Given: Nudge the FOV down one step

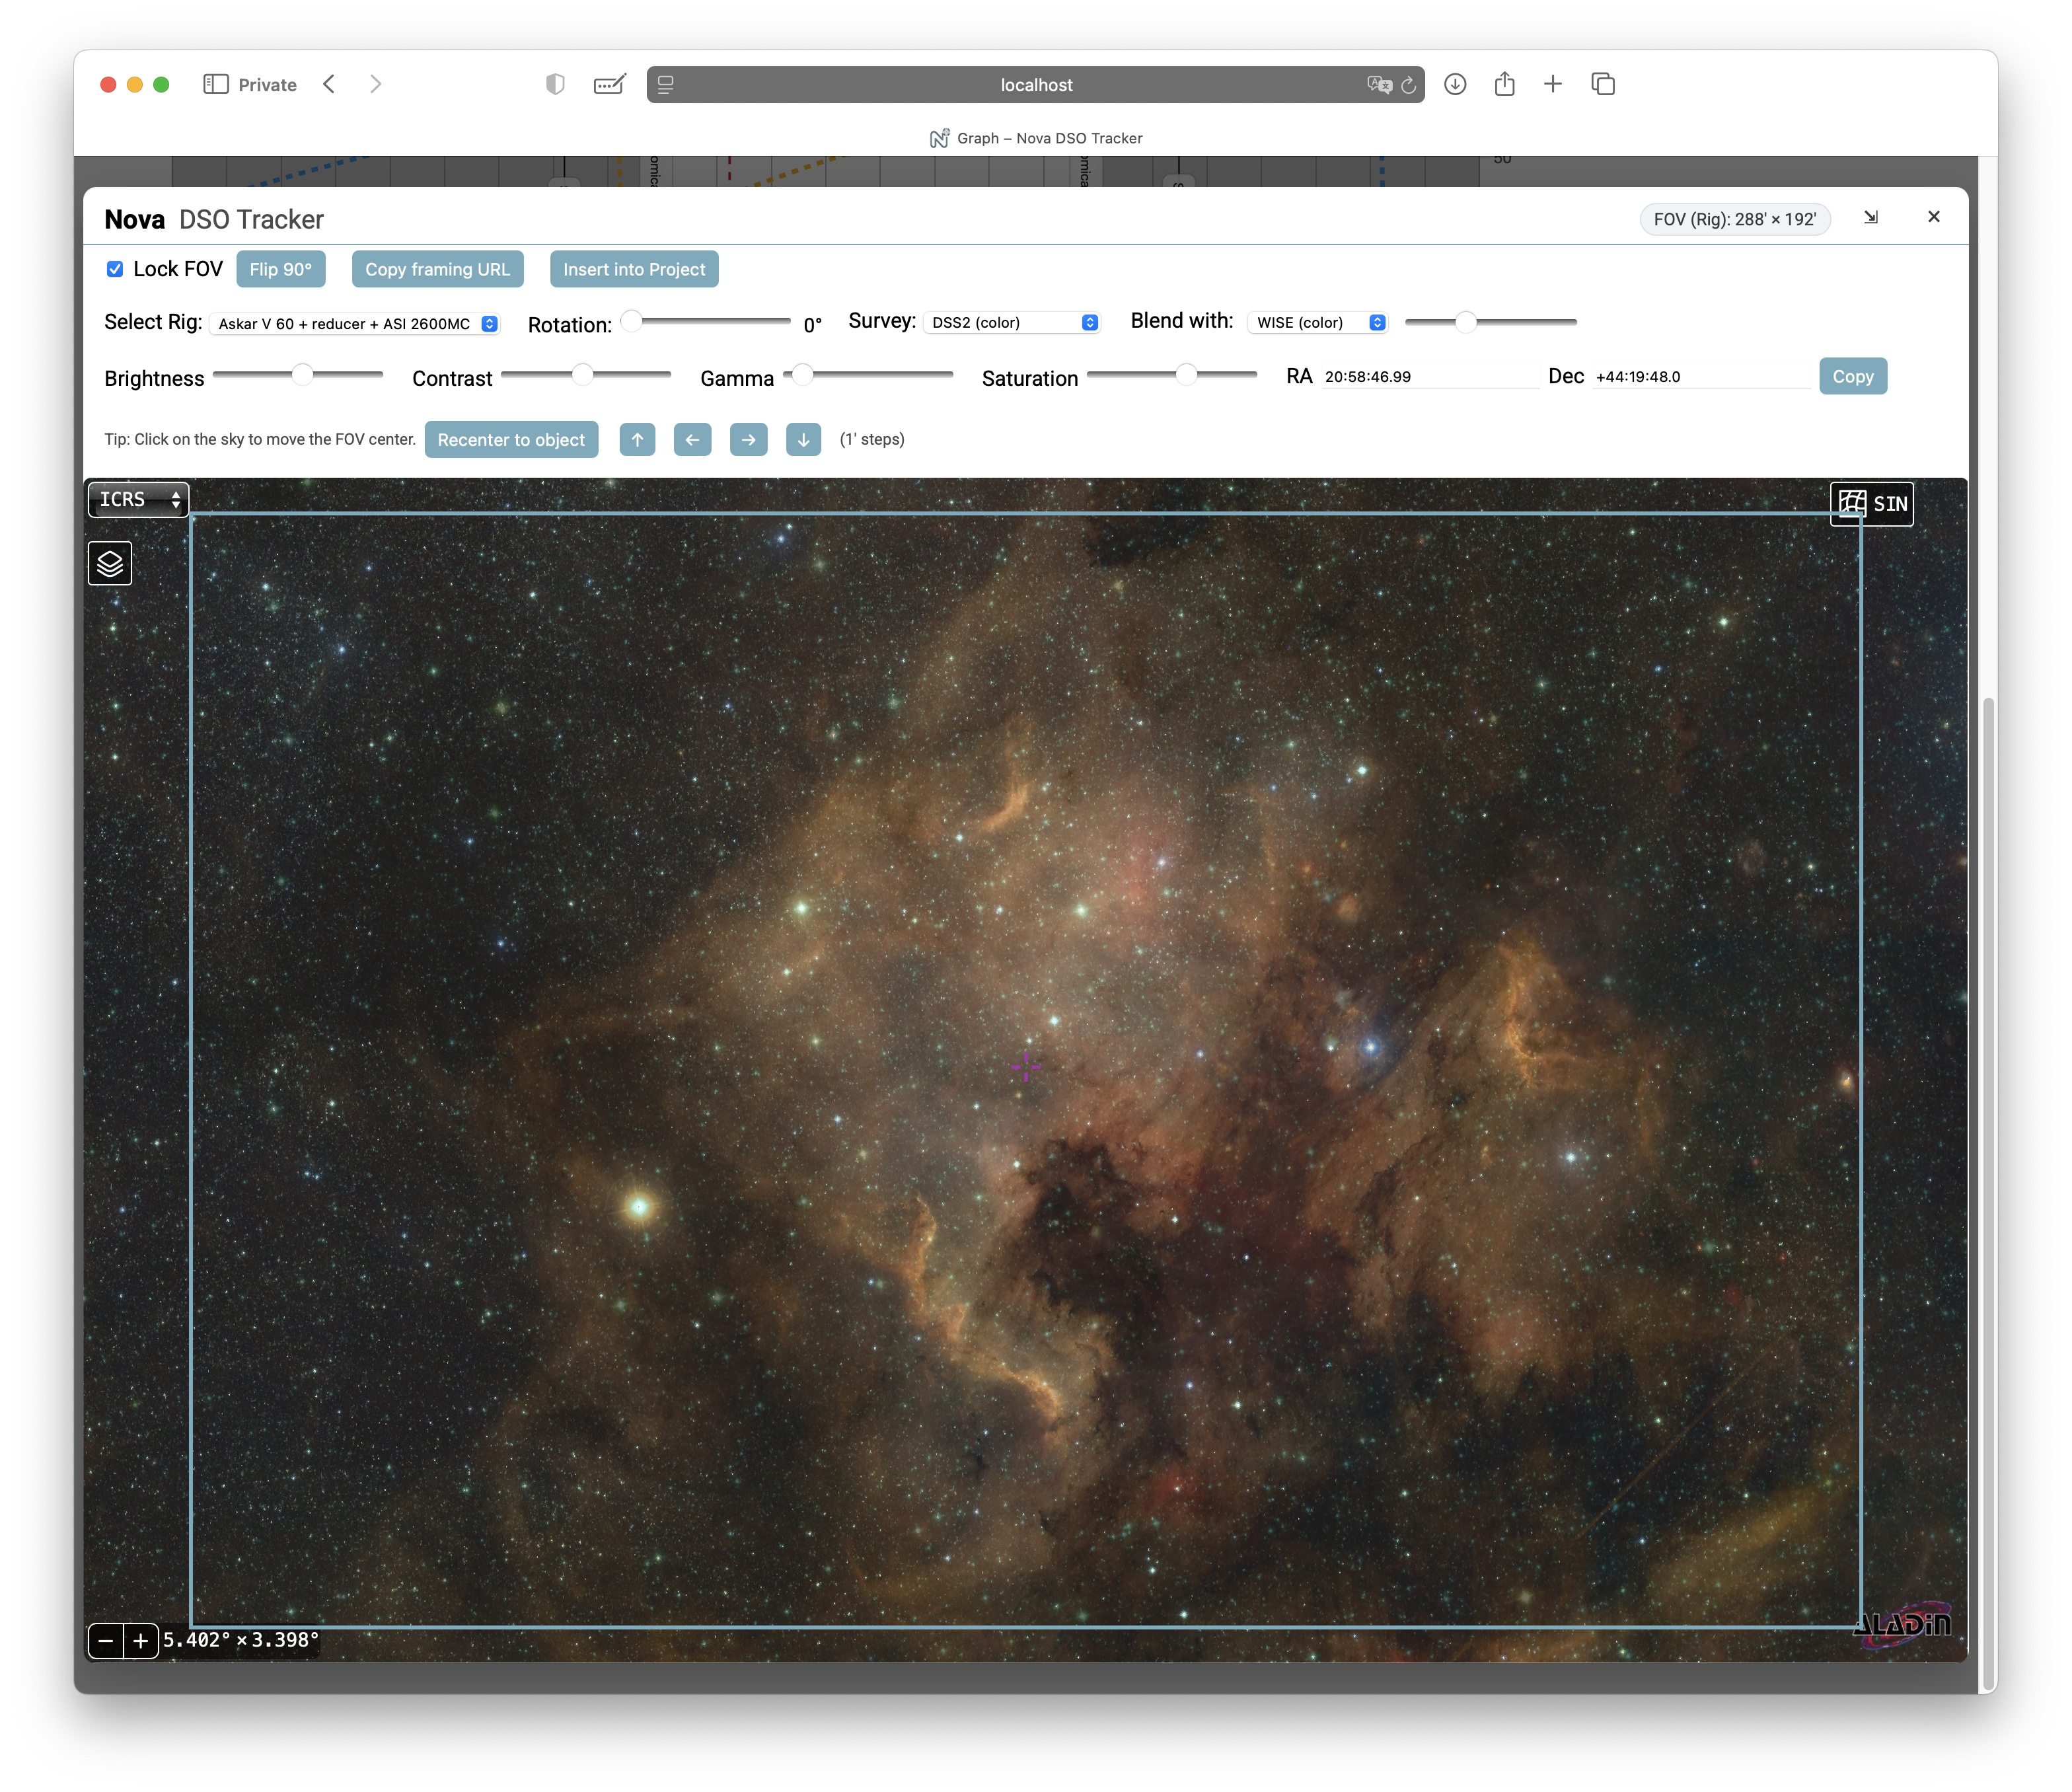Looking at the screenshot, I should (803, 440).
